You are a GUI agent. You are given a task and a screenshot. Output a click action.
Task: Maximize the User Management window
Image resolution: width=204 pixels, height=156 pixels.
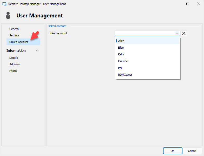188,4
